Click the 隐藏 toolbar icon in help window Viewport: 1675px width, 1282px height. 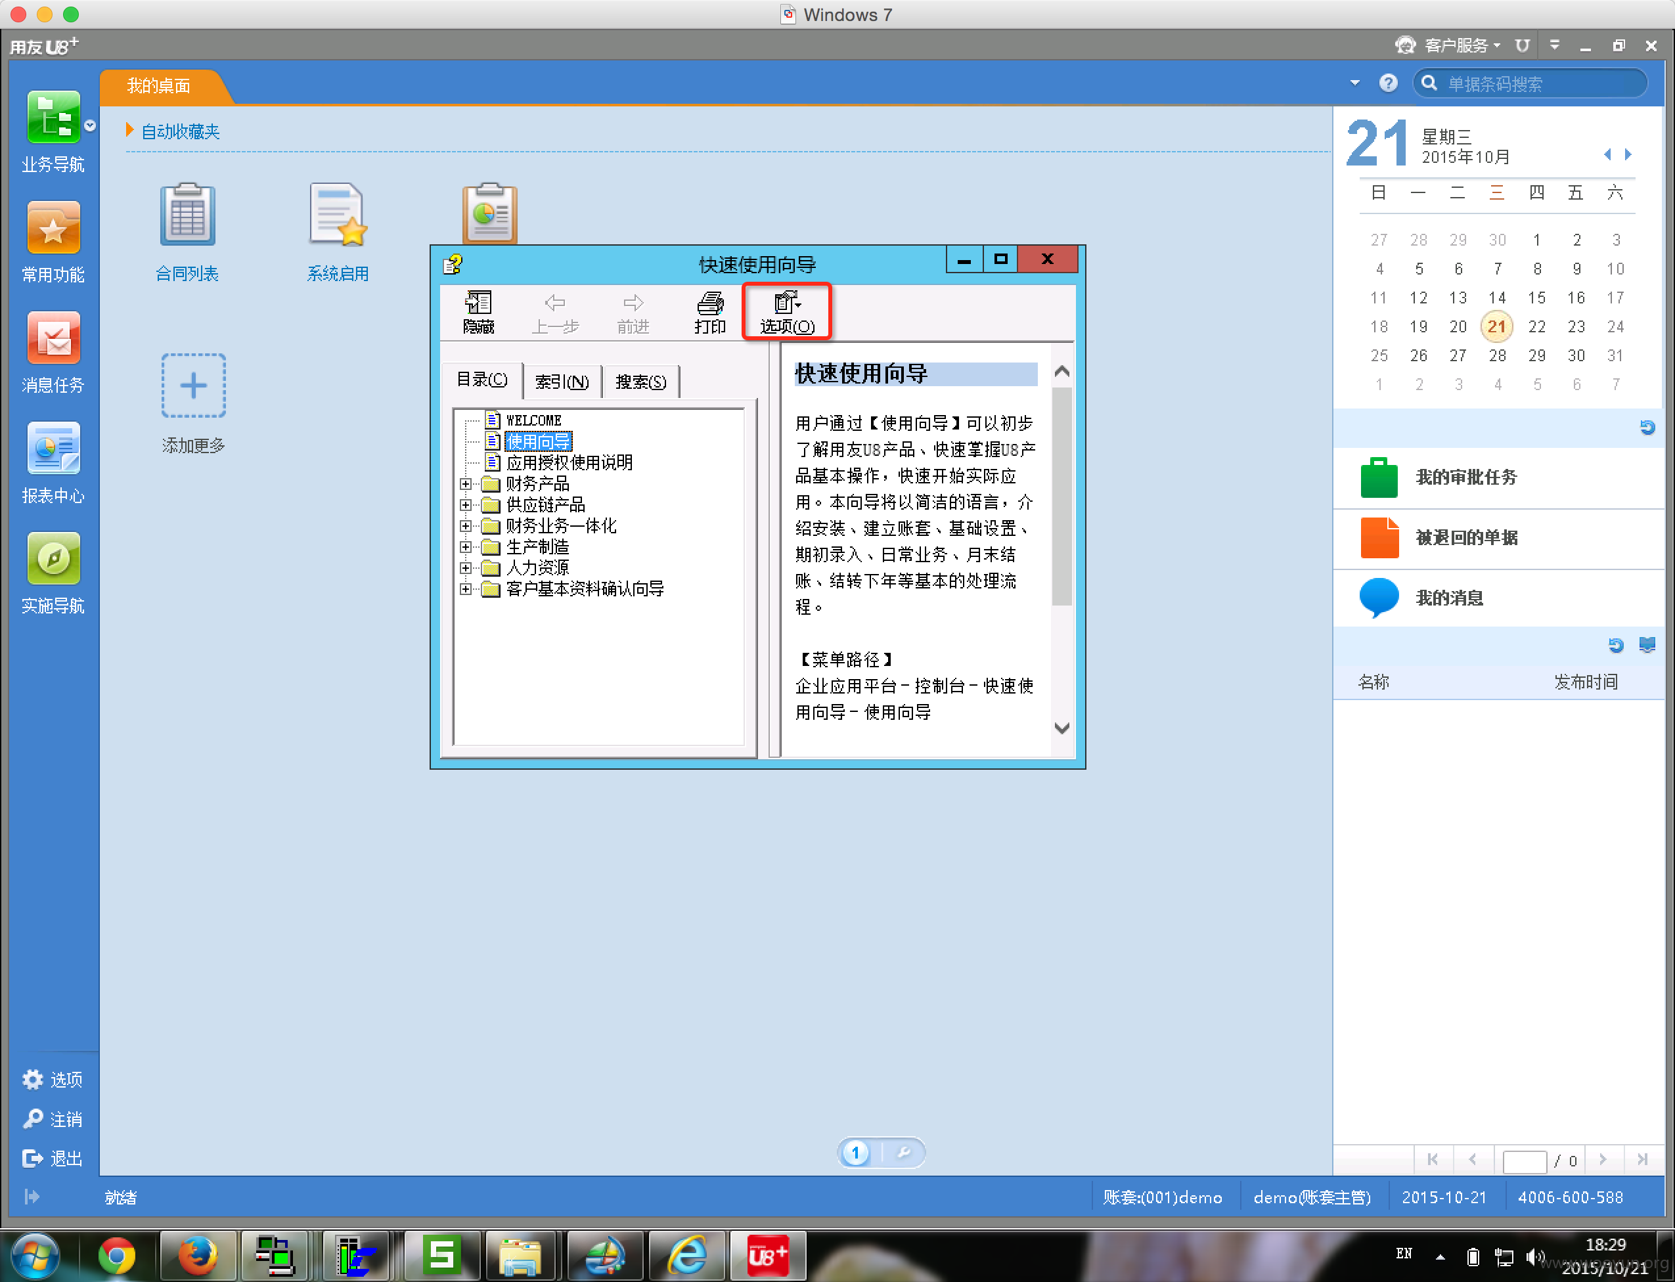coord(478,312)
